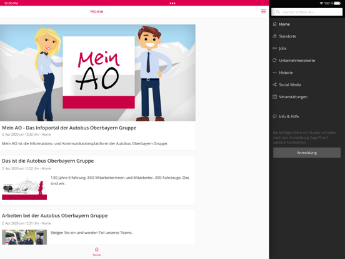This screenshot has width=345, height=259.
Task: Click the Historie dots icon
Action: coord(274,73)
